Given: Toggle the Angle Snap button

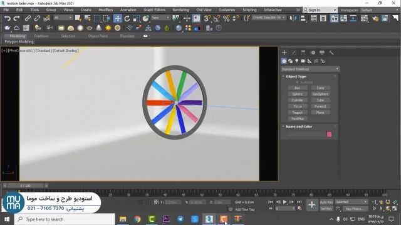Looking at the screenshot, I should coord(217,18).
